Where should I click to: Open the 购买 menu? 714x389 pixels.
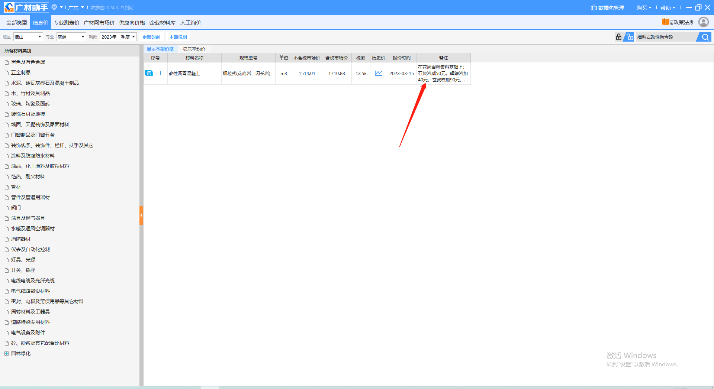(644, 7)
